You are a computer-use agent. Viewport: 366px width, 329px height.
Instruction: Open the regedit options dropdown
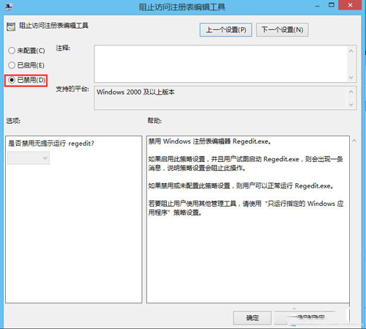click(29, 158)
